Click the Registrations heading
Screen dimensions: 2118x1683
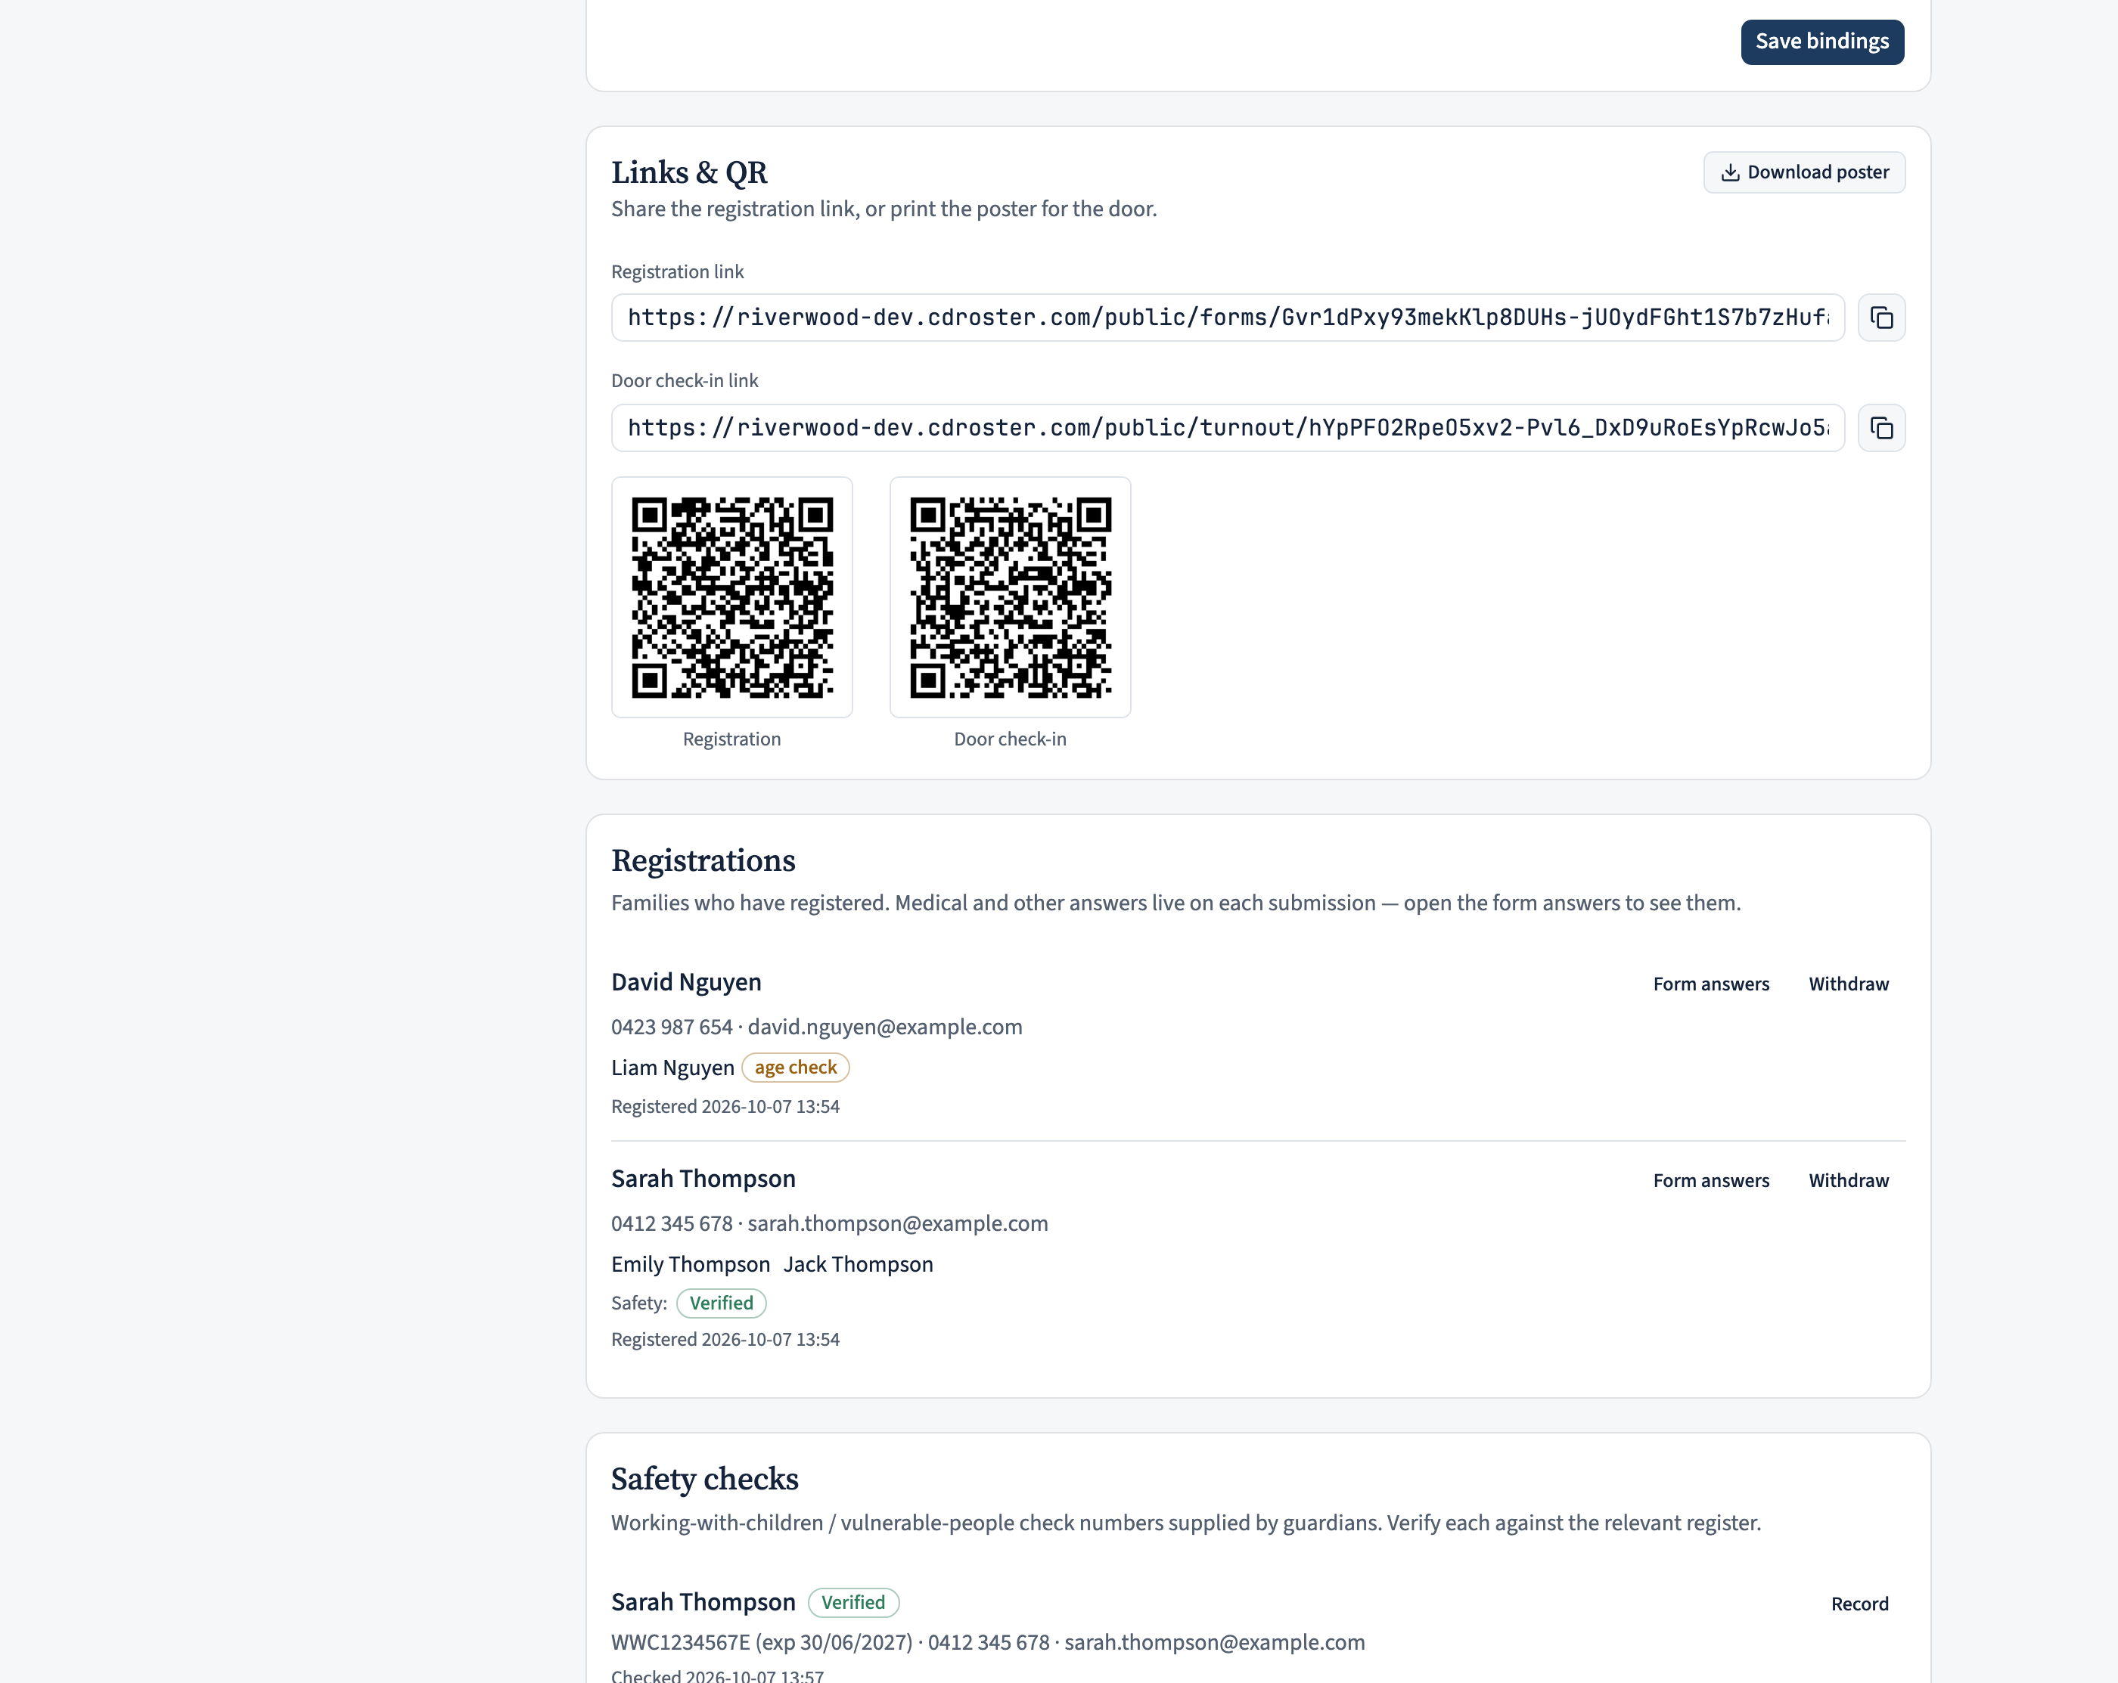pyautogui.click(x=703, y=861)
